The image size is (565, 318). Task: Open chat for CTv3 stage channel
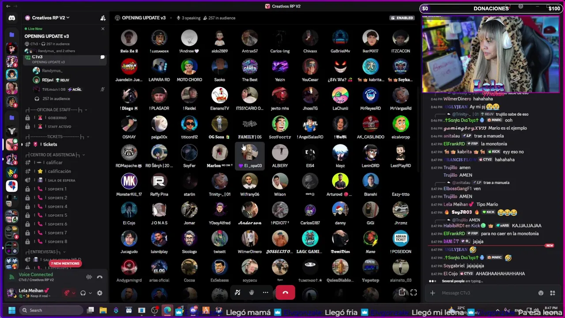pyautogui.click(x=102, y=57)
